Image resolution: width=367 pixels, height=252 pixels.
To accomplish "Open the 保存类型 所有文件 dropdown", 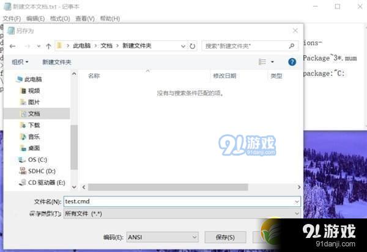I will point(182,214).
